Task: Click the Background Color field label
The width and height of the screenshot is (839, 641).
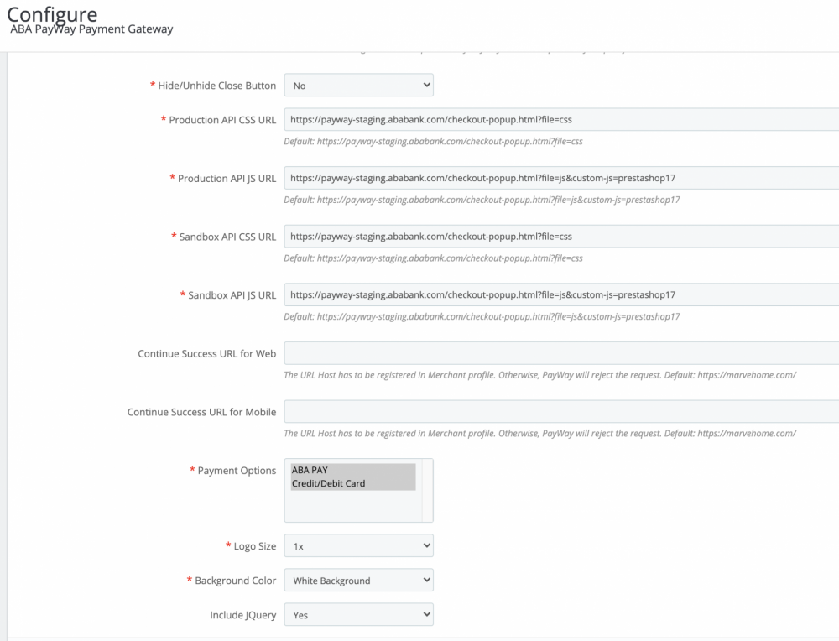Action: pyautogui.click(x=238, y=580)
